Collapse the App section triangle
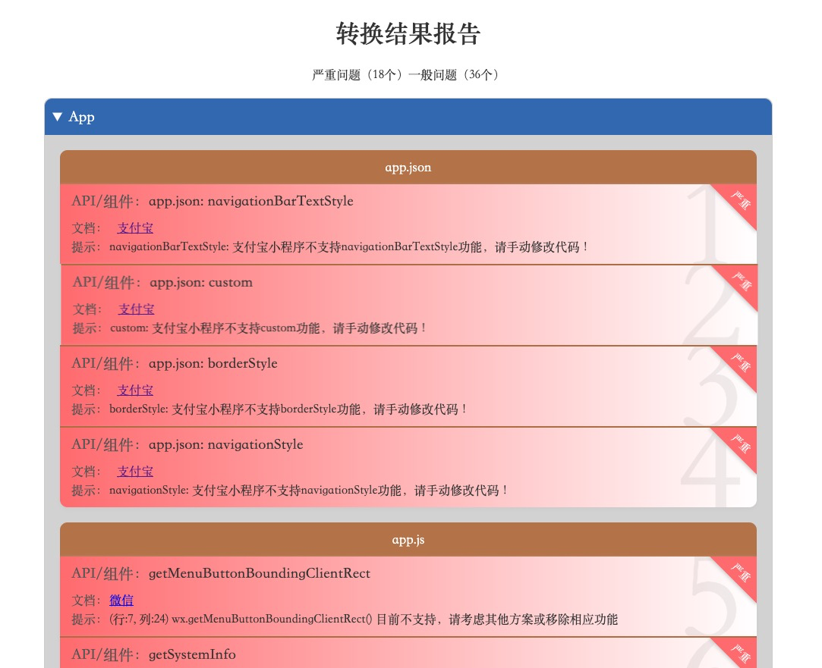The height and width of the screenshot is (668, 822). (x=58, y=117)
